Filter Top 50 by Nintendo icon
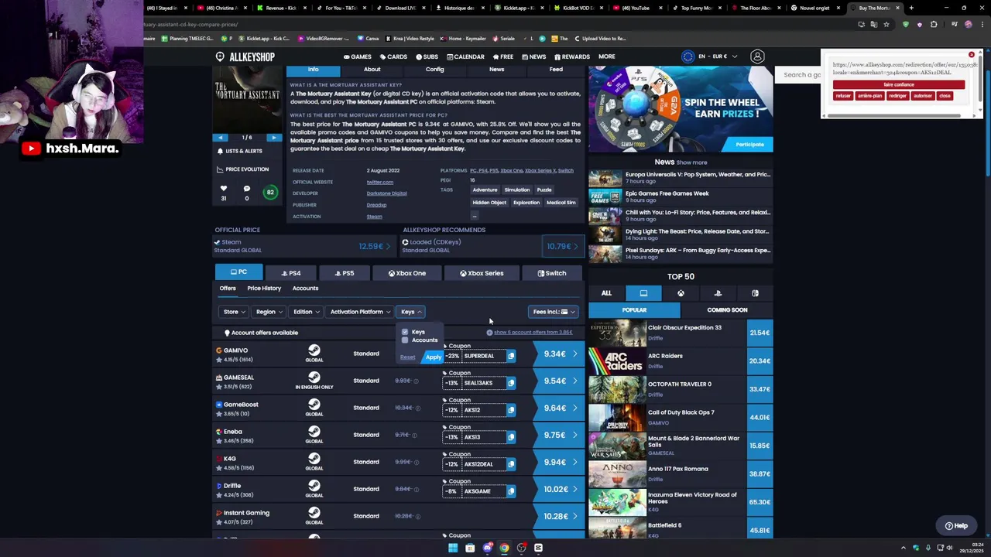This screenshot has height=557, width=991. point(755,293)
